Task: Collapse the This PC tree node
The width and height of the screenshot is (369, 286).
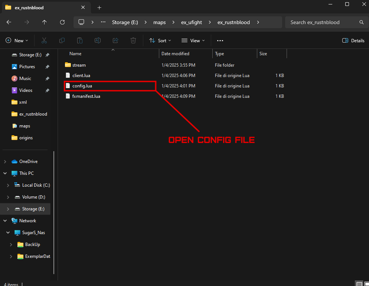Action: click(5, 173)
